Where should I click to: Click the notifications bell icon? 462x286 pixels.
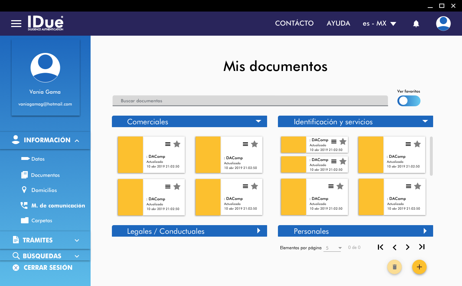[416, 24]
